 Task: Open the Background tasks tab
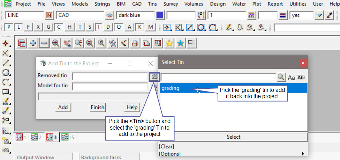pos(109,157)
